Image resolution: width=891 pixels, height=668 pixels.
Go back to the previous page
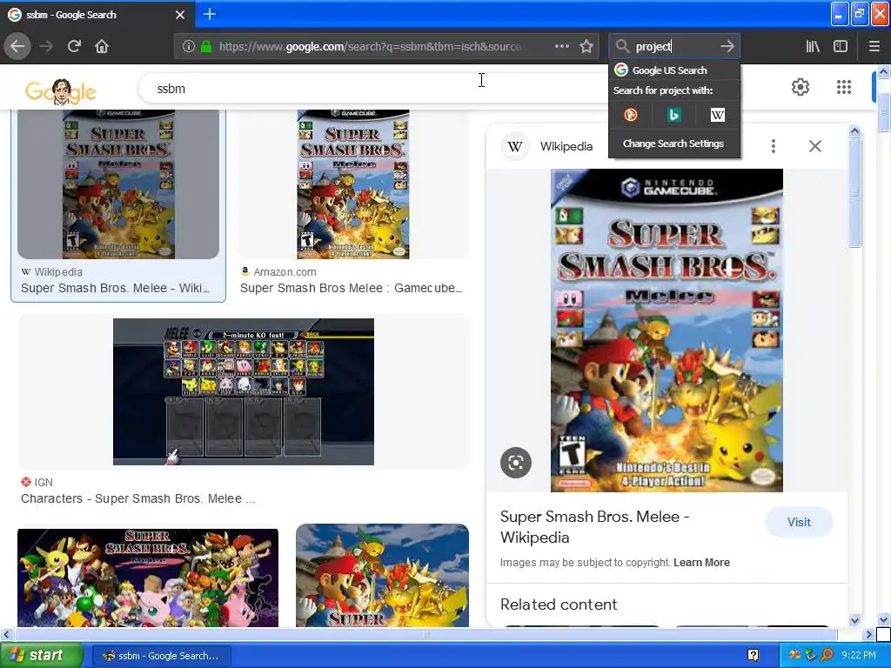click(17, 46)
